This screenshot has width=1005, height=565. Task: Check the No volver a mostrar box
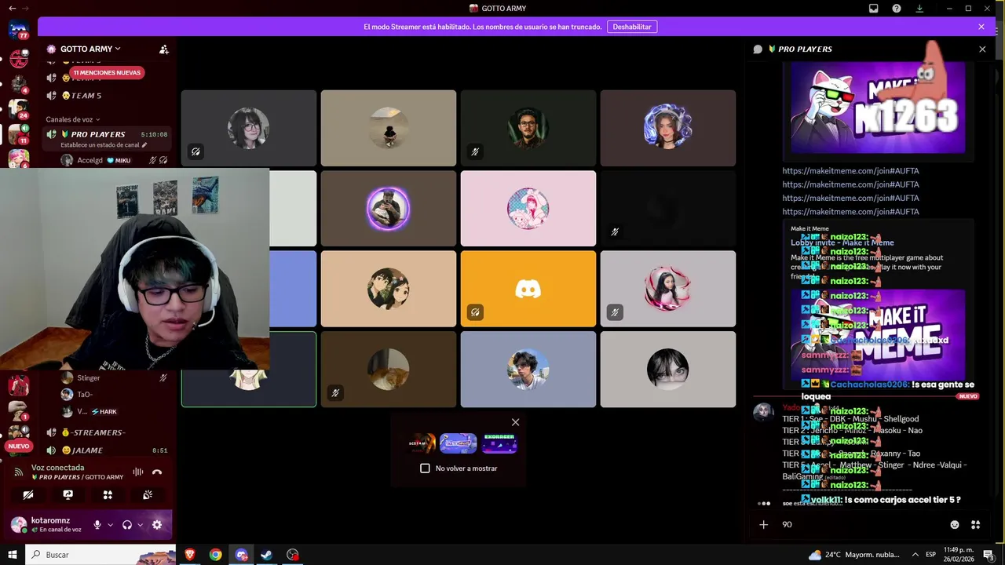[x=425, y=468]
